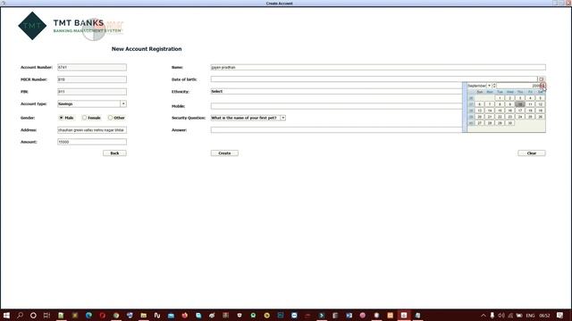The image size is (572, 321).
Task: Open the Ethnicity Select dropdown
Action: [336, 91]
